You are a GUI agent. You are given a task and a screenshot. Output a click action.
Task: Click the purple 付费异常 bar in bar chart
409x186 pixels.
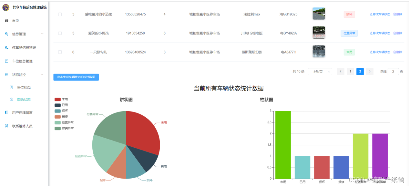tap(380, 156)
